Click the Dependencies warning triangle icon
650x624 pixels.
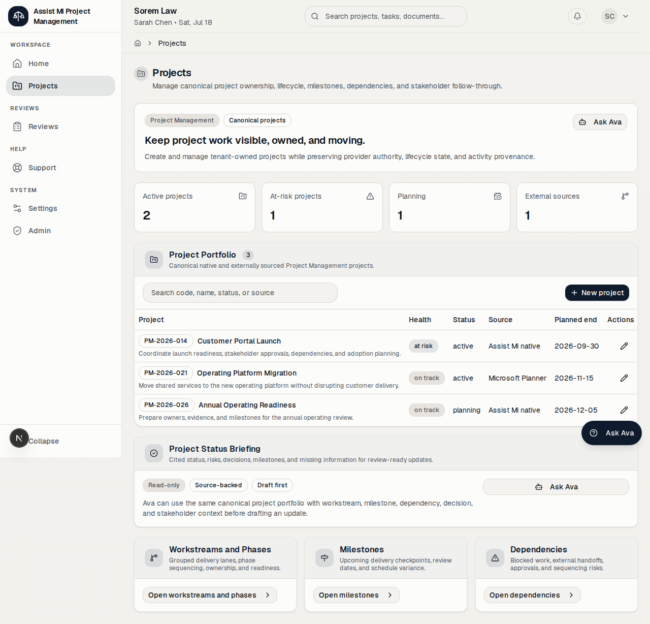(x=495, y=558)
